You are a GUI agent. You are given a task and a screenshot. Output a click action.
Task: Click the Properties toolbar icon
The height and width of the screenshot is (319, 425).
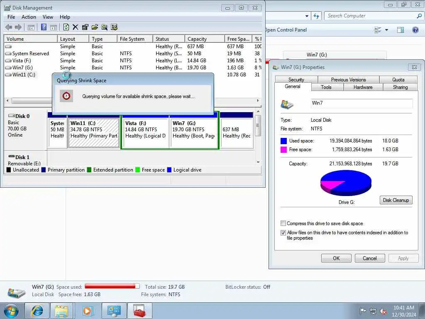pyautogui.click(x=85, y=27)
